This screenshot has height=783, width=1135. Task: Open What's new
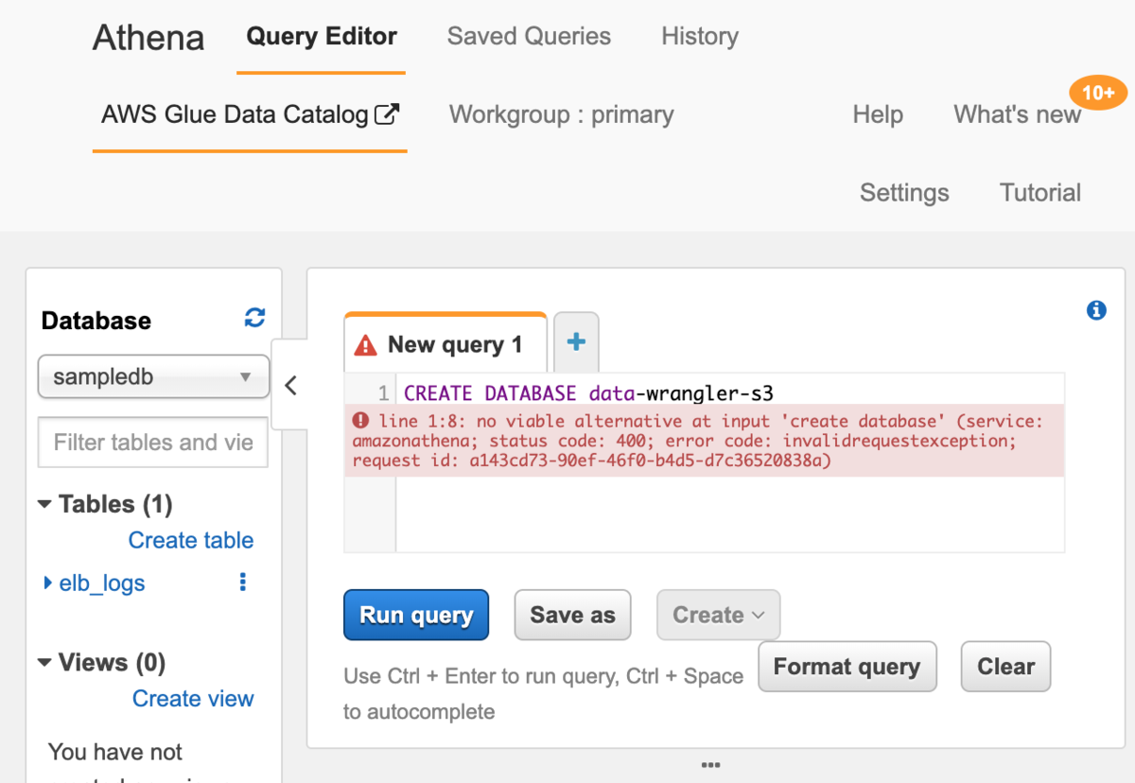[1017, 115]
